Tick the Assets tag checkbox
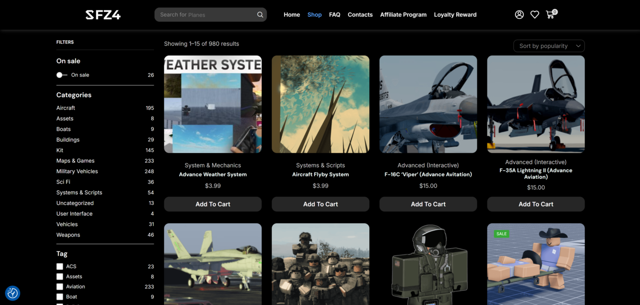The width and height of the screenshot is (640, 305). [60, 276]
